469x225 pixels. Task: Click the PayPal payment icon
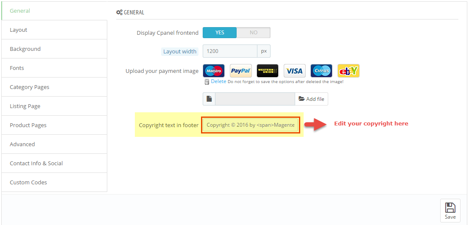[x=241, y=71]
